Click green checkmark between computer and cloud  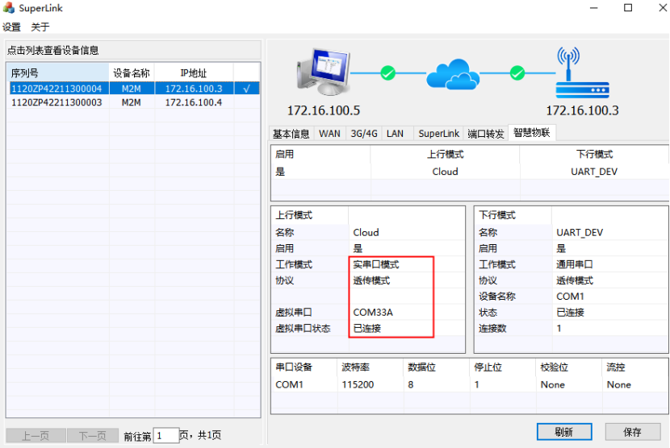387,74
